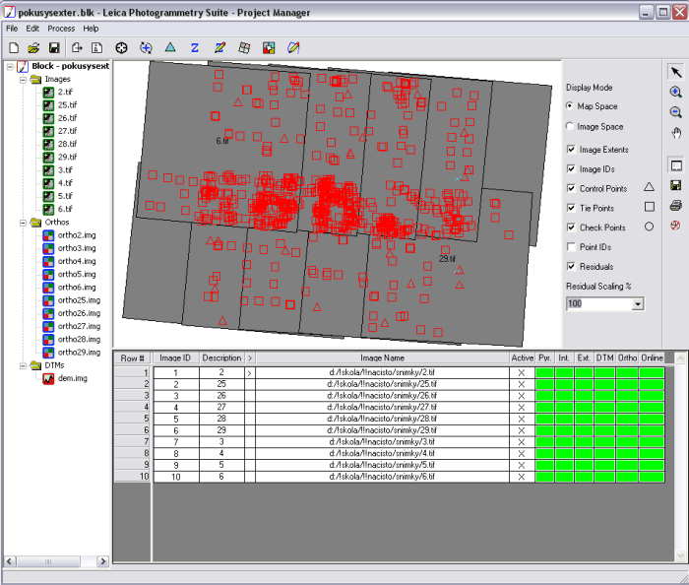This screenshot has height=585, width=689.
Task: Select the arrow pointer tool
Action: 676,72
